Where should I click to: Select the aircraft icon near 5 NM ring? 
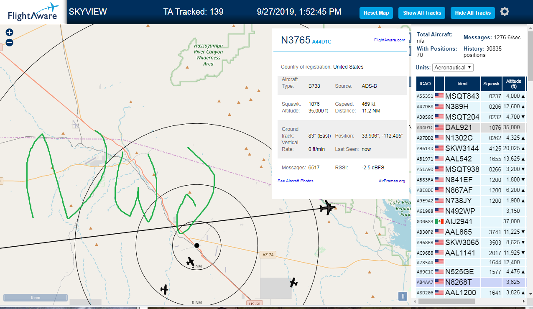(164, 289)
